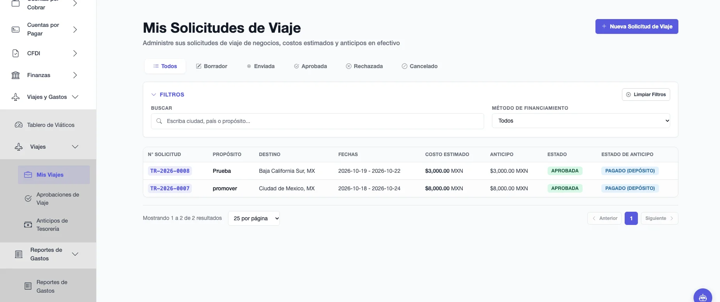The height and width of the screenshot is (302, 720).
Task: Switch to the Aprobada tab
Action: 310,66
